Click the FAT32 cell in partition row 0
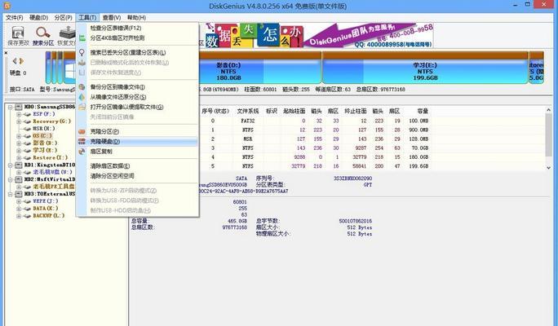This screenshot has height=326, width=558. 248,121
